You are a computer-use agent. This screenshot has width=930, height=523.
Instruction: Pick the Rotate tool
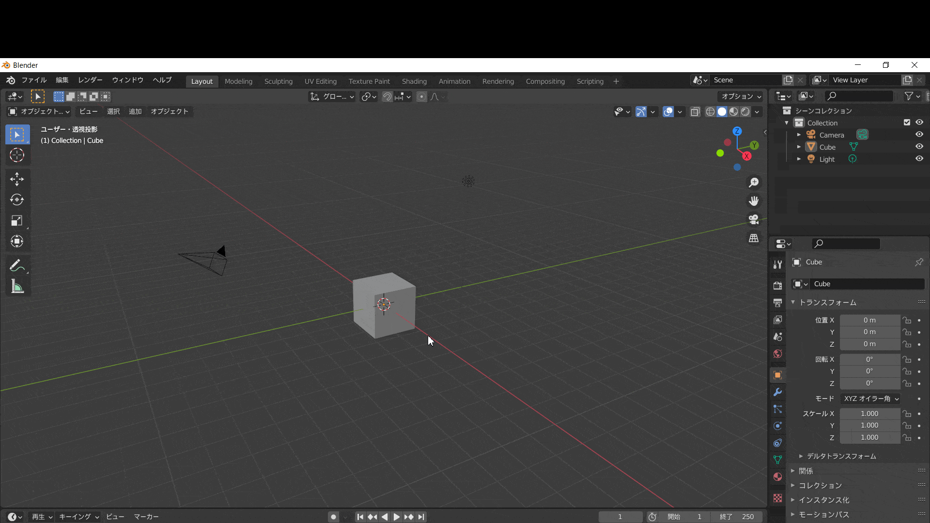pyautogui.click(x=17, y=200)
